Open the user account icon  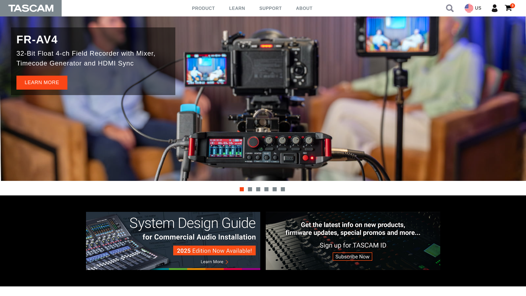(x=495, y=8)
